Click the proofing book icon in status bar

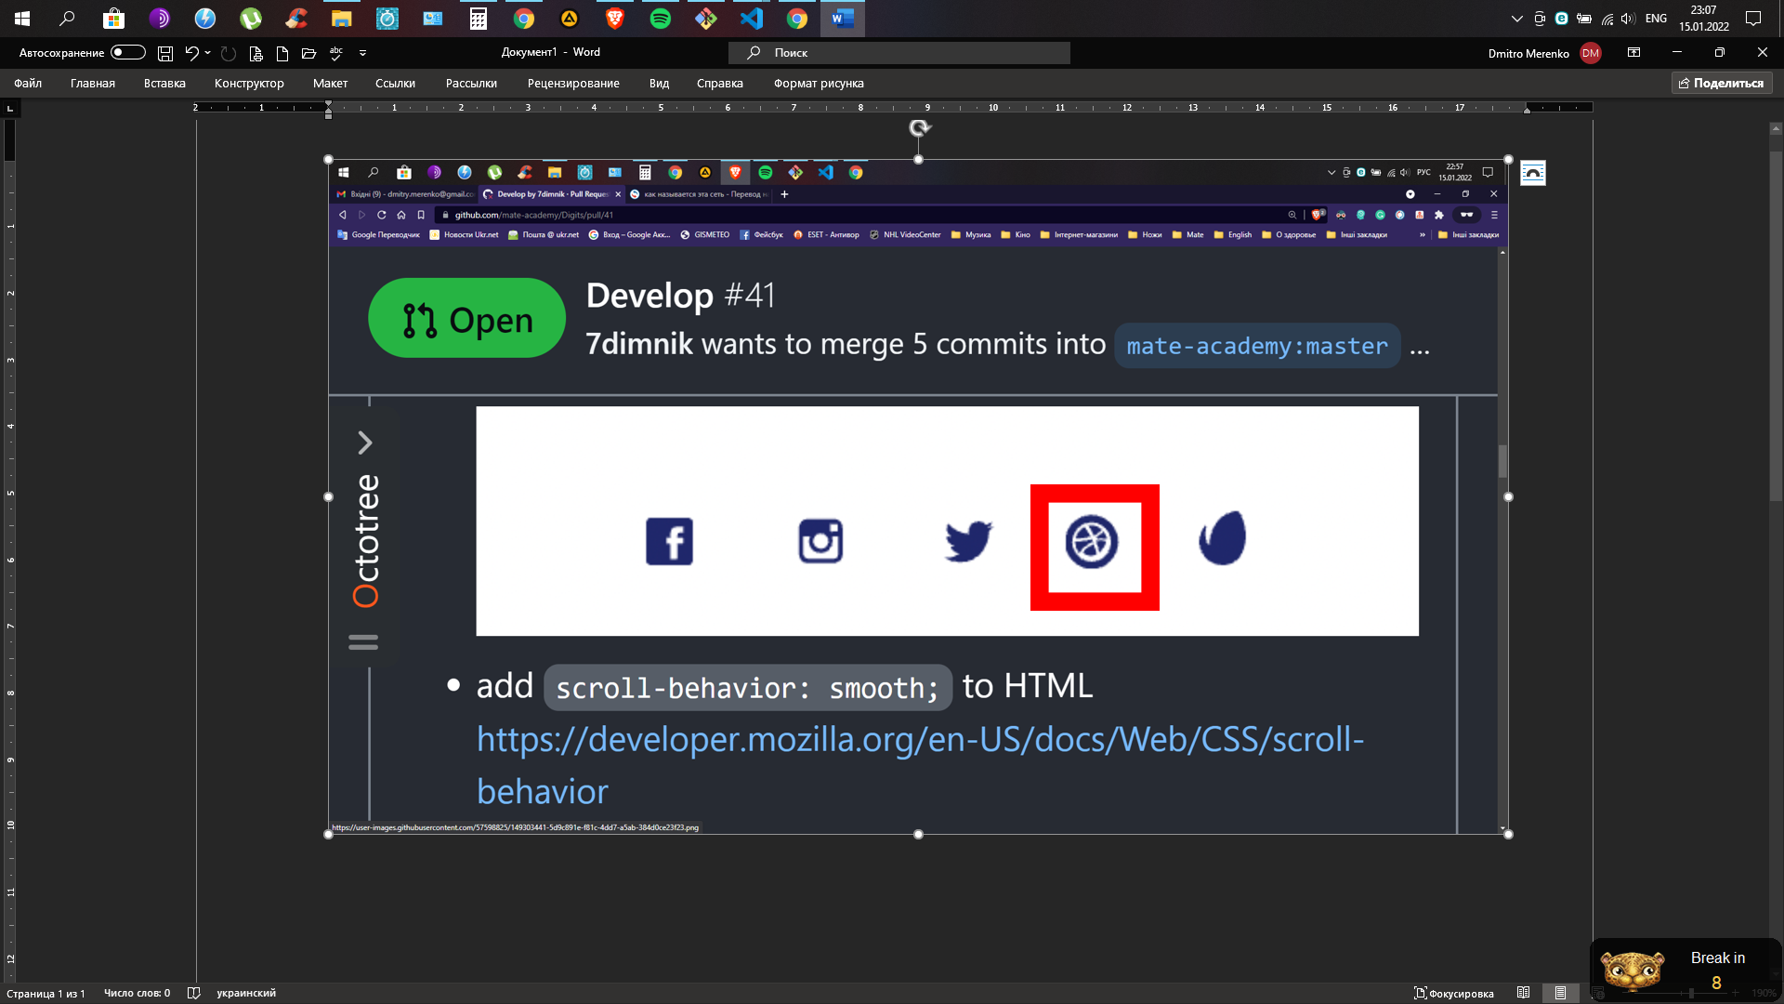click(193, 993)
